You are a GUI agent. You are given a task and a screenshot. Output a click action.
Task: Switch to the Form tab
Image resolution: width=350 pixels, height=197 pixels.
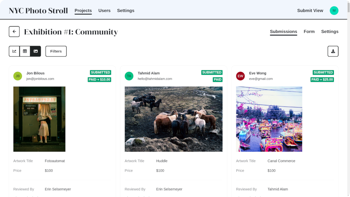coord(309,31)
